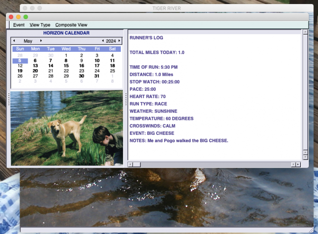Select May 6 in the calendar
The height and width of the screenshot is (234, 318).
(x=35, y=60)
